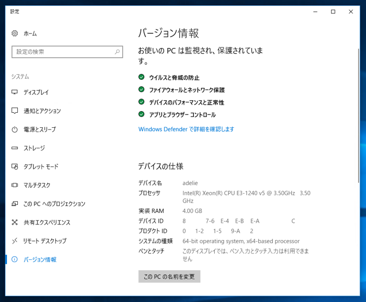This screenshot has width=366, height=302.
Task: Go to 電源とスリープ page
Action: [40, 129]
